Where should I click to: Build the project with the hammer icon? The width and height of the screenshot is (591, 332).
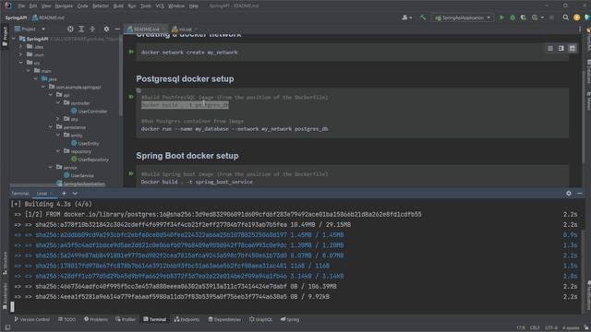point(423,18)
